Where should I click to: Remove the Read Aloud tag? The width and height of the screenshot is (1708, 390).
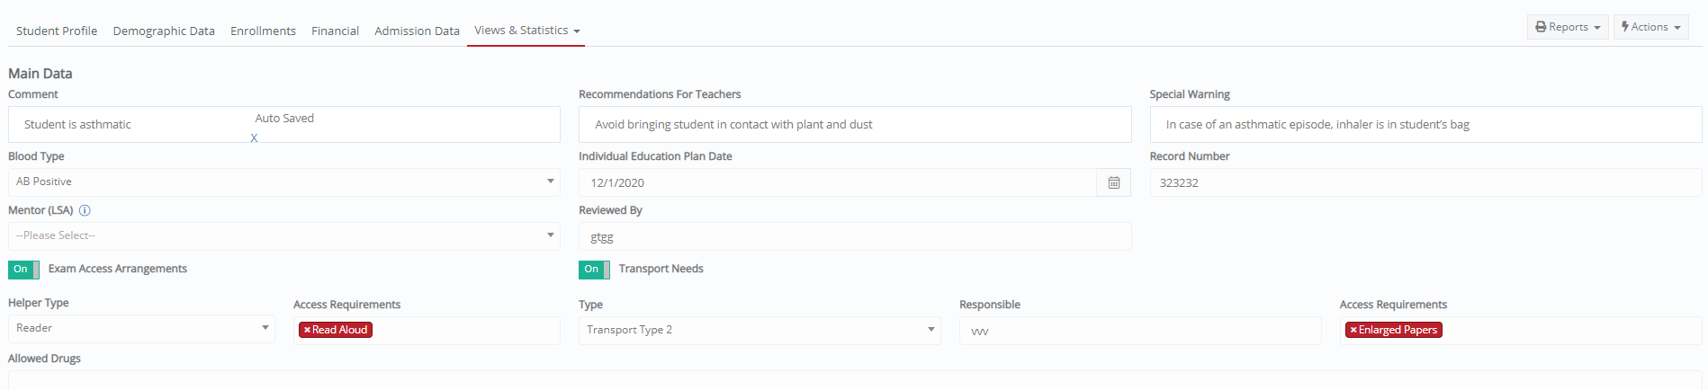pyautogui.click(x=307, y=330)
